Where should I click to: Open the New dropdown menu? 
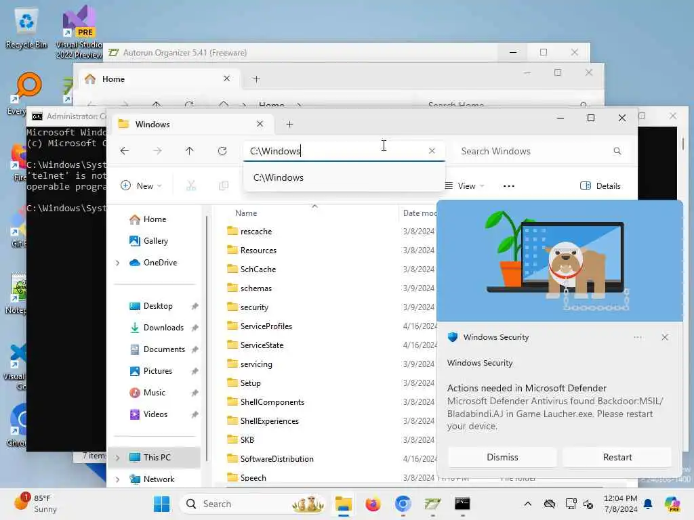[x=141, y=186]
